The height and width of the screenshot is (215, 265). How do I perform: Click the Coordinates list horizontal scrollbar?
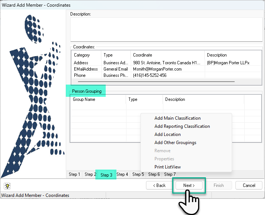(x=156, y=82)
